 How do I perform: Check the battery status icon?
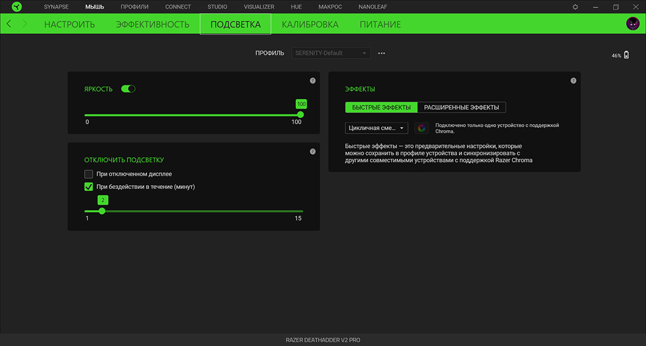click(x=626, y=55)
